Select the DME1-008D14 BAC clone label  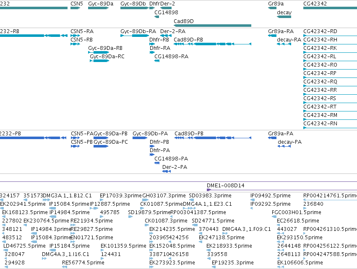[x=226, y=186]
